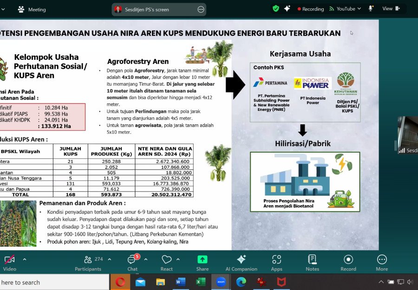The height and width of the screenshot is (290, 418).
Task: Click the AI sparkle icon in top bar
Action: pyautogui.click(x=287, y=8)
